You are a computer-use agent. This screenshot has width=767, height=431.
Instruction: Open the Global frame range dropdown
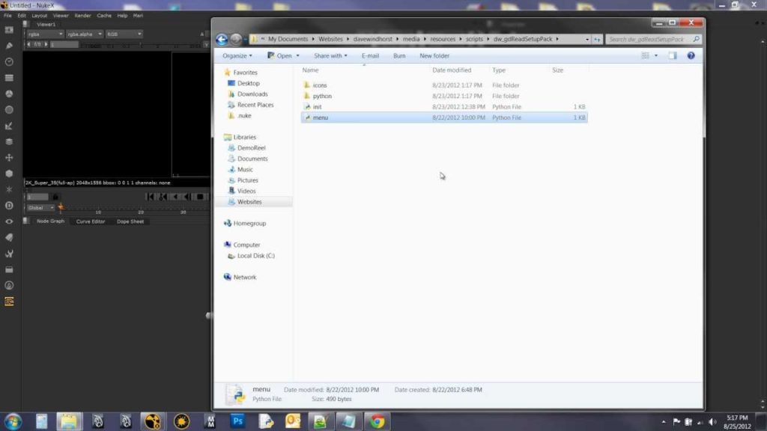point(41,207)
